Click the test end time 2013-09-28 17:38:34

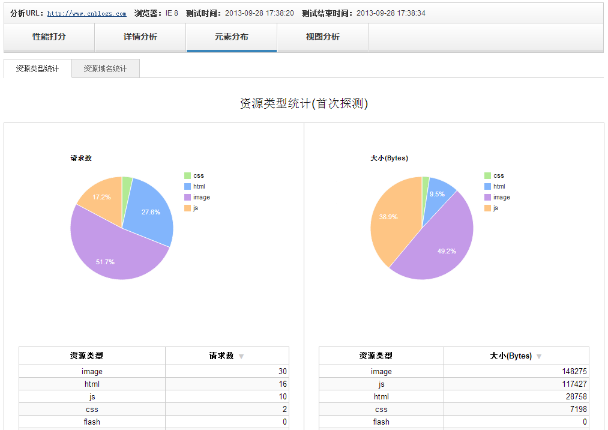(391, 13)
